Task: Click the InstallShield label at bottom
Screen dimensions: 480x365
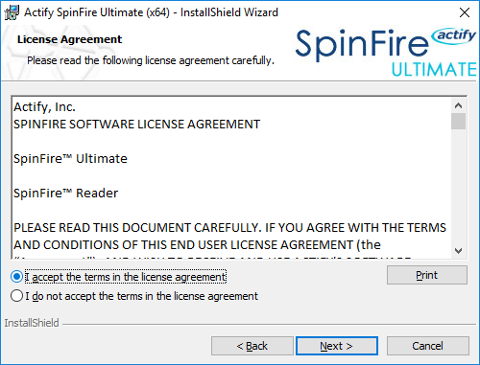Action: (x=32, y=323)
